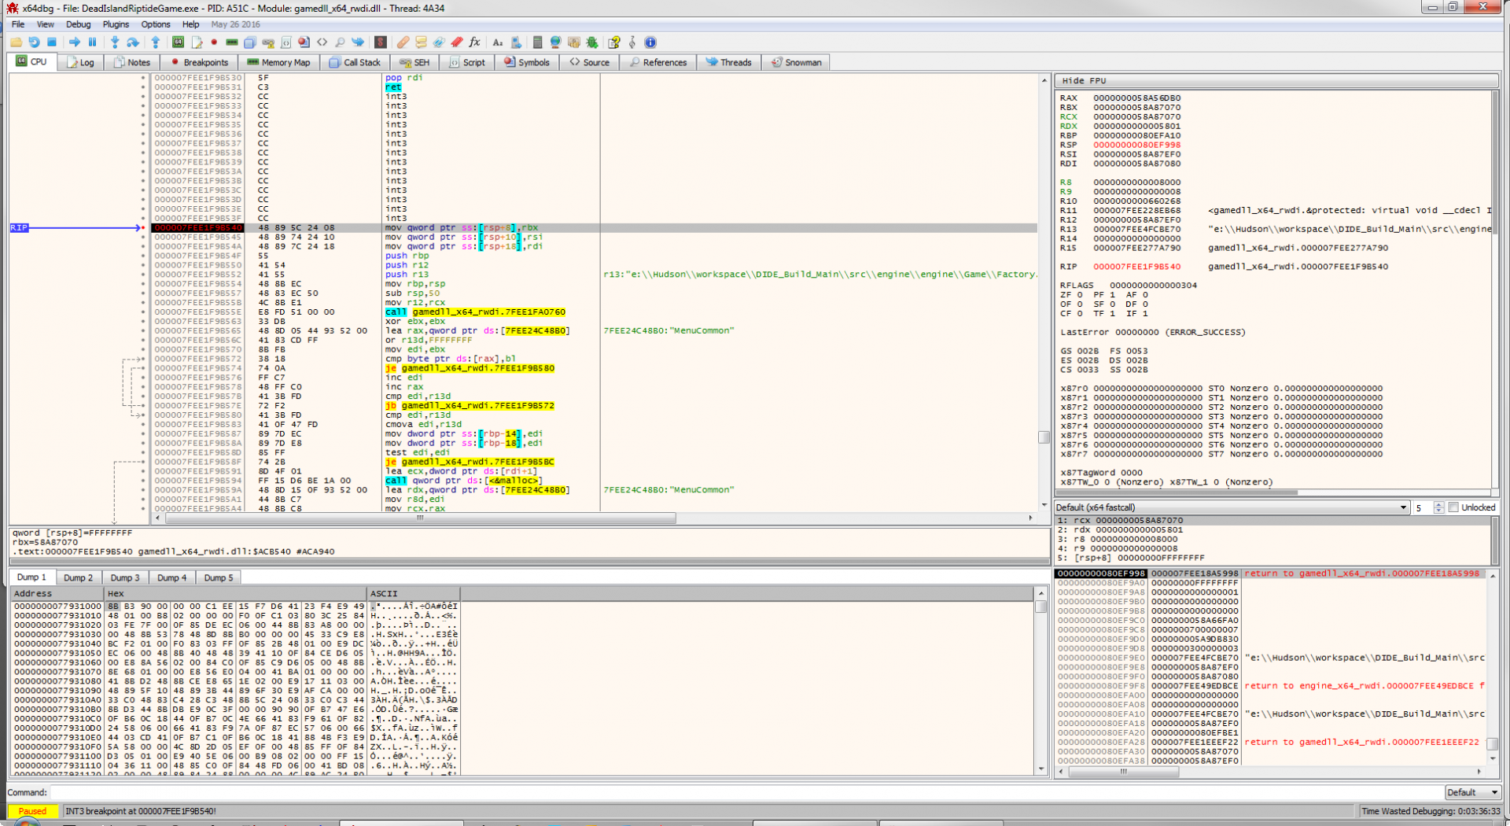
Task: Open the Default command type dropdown
Action: 1471,792
